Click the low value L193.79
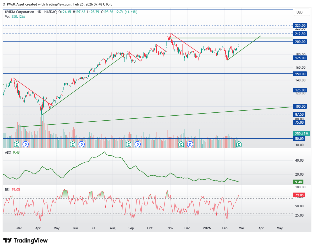314x249 pixels. coord(93,12)
